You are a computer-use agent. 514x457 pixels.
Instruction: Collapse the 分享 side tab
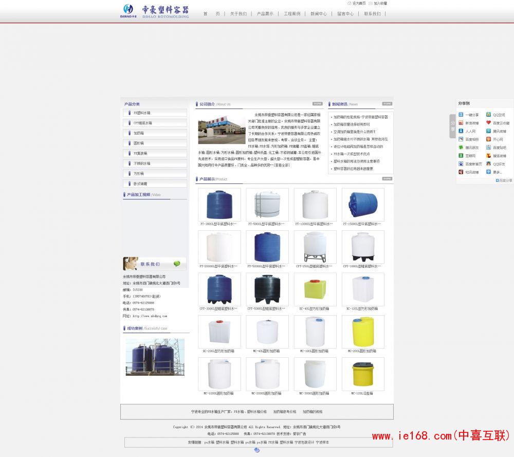(x=453, y=126)
